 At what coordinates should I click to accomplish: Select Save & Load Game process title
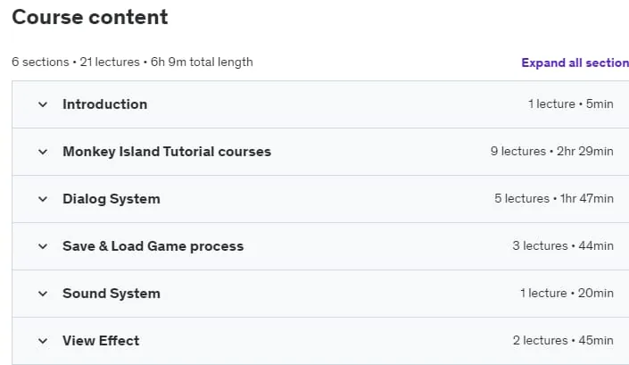point(153,246)
